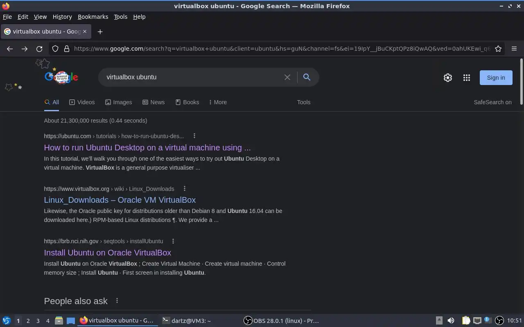Switch to the Books results tab

coord(187,102)
